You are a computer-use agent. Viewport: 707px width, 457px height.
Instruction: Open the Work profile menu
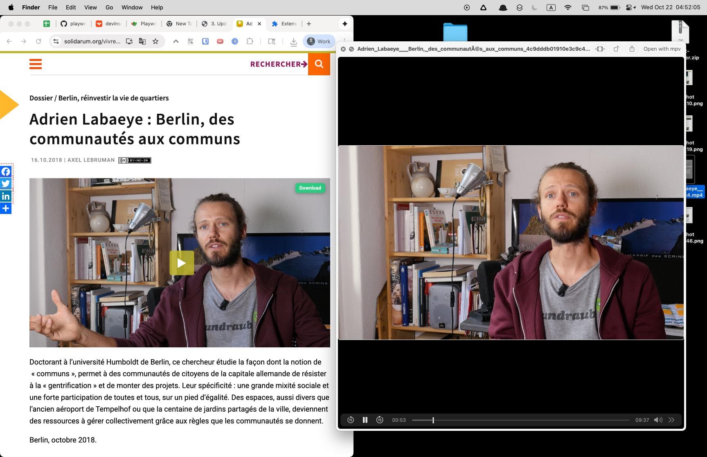tap(319, 41)
